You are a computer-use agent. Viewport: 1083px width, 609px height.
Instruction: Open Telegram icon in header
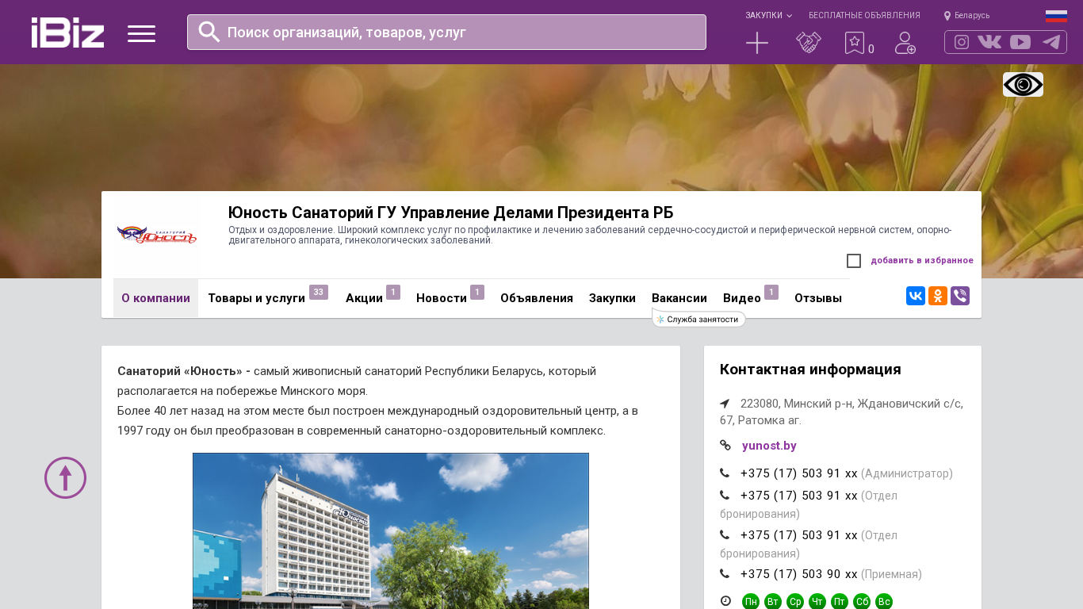[1051, 42]
